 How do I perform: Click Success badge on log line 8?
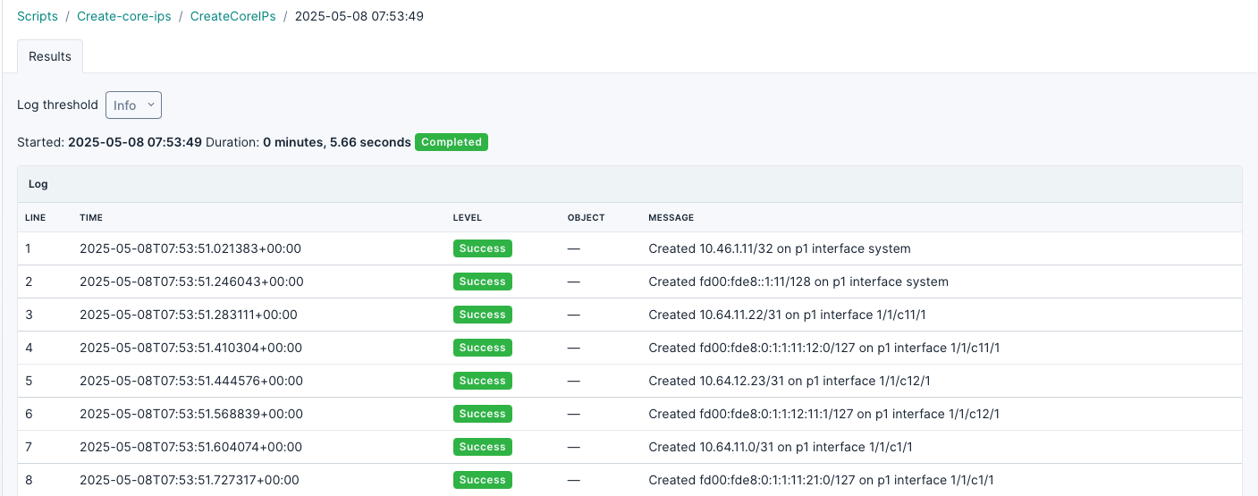(x=482, y=480)
